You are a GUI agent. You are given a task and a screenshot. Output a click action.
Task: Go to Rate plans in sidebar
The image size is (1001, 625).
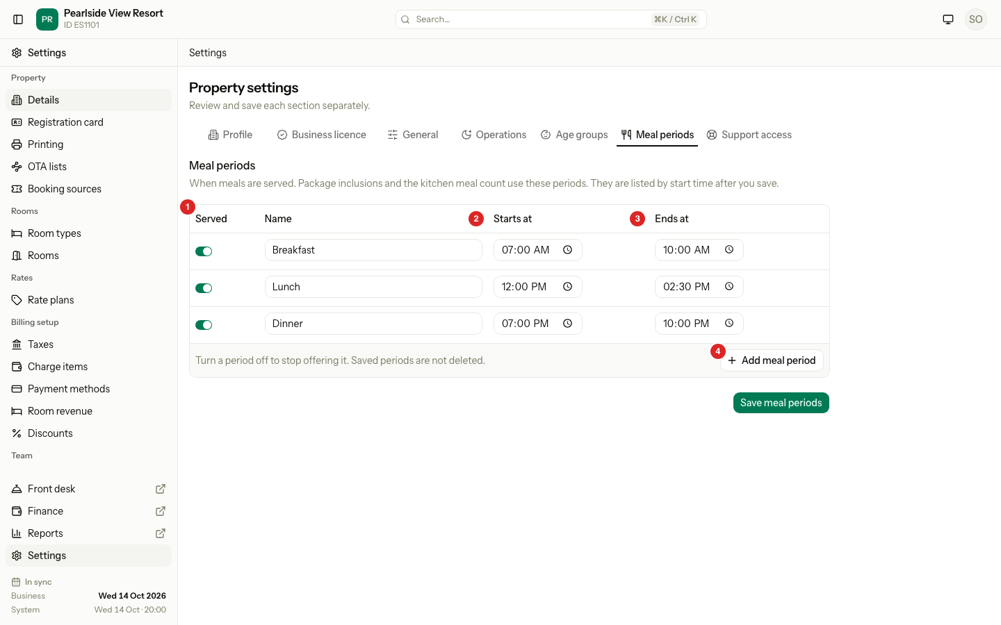click(x=88, y=300)
